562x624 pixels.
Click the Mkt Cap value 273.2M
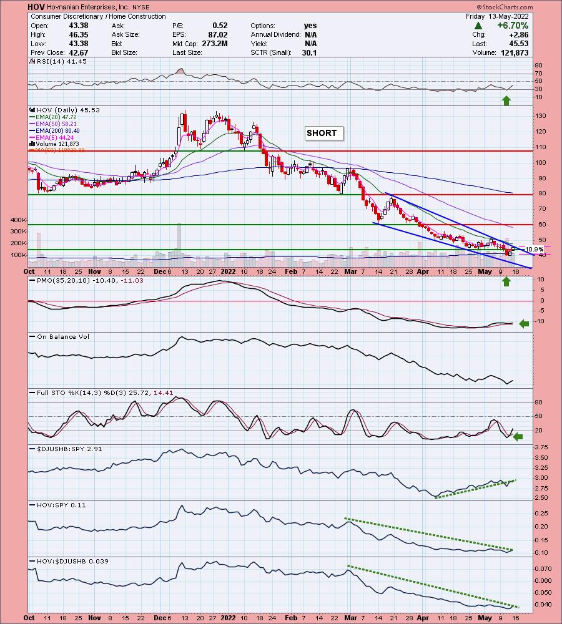214,44
